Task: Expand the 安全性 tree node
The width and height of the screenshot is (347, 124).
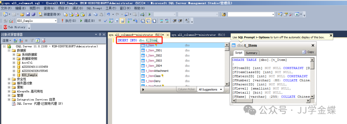Action: 9,79
